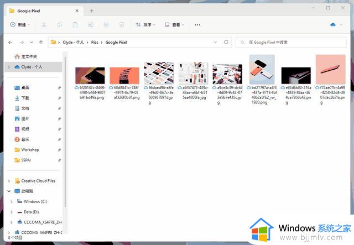Select the Google Pixel window tab
The height and width of the screenshot is (245, 354).
[44, 11]
